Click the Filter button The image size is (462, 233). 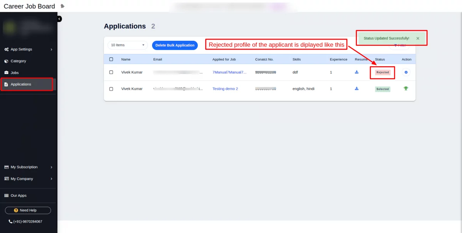click(400, 45)
